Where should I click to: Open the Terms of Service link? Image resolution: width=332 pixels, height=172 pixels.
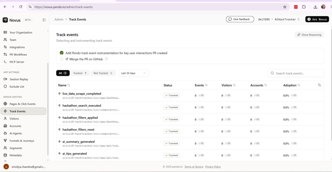(x=194, y=167)
